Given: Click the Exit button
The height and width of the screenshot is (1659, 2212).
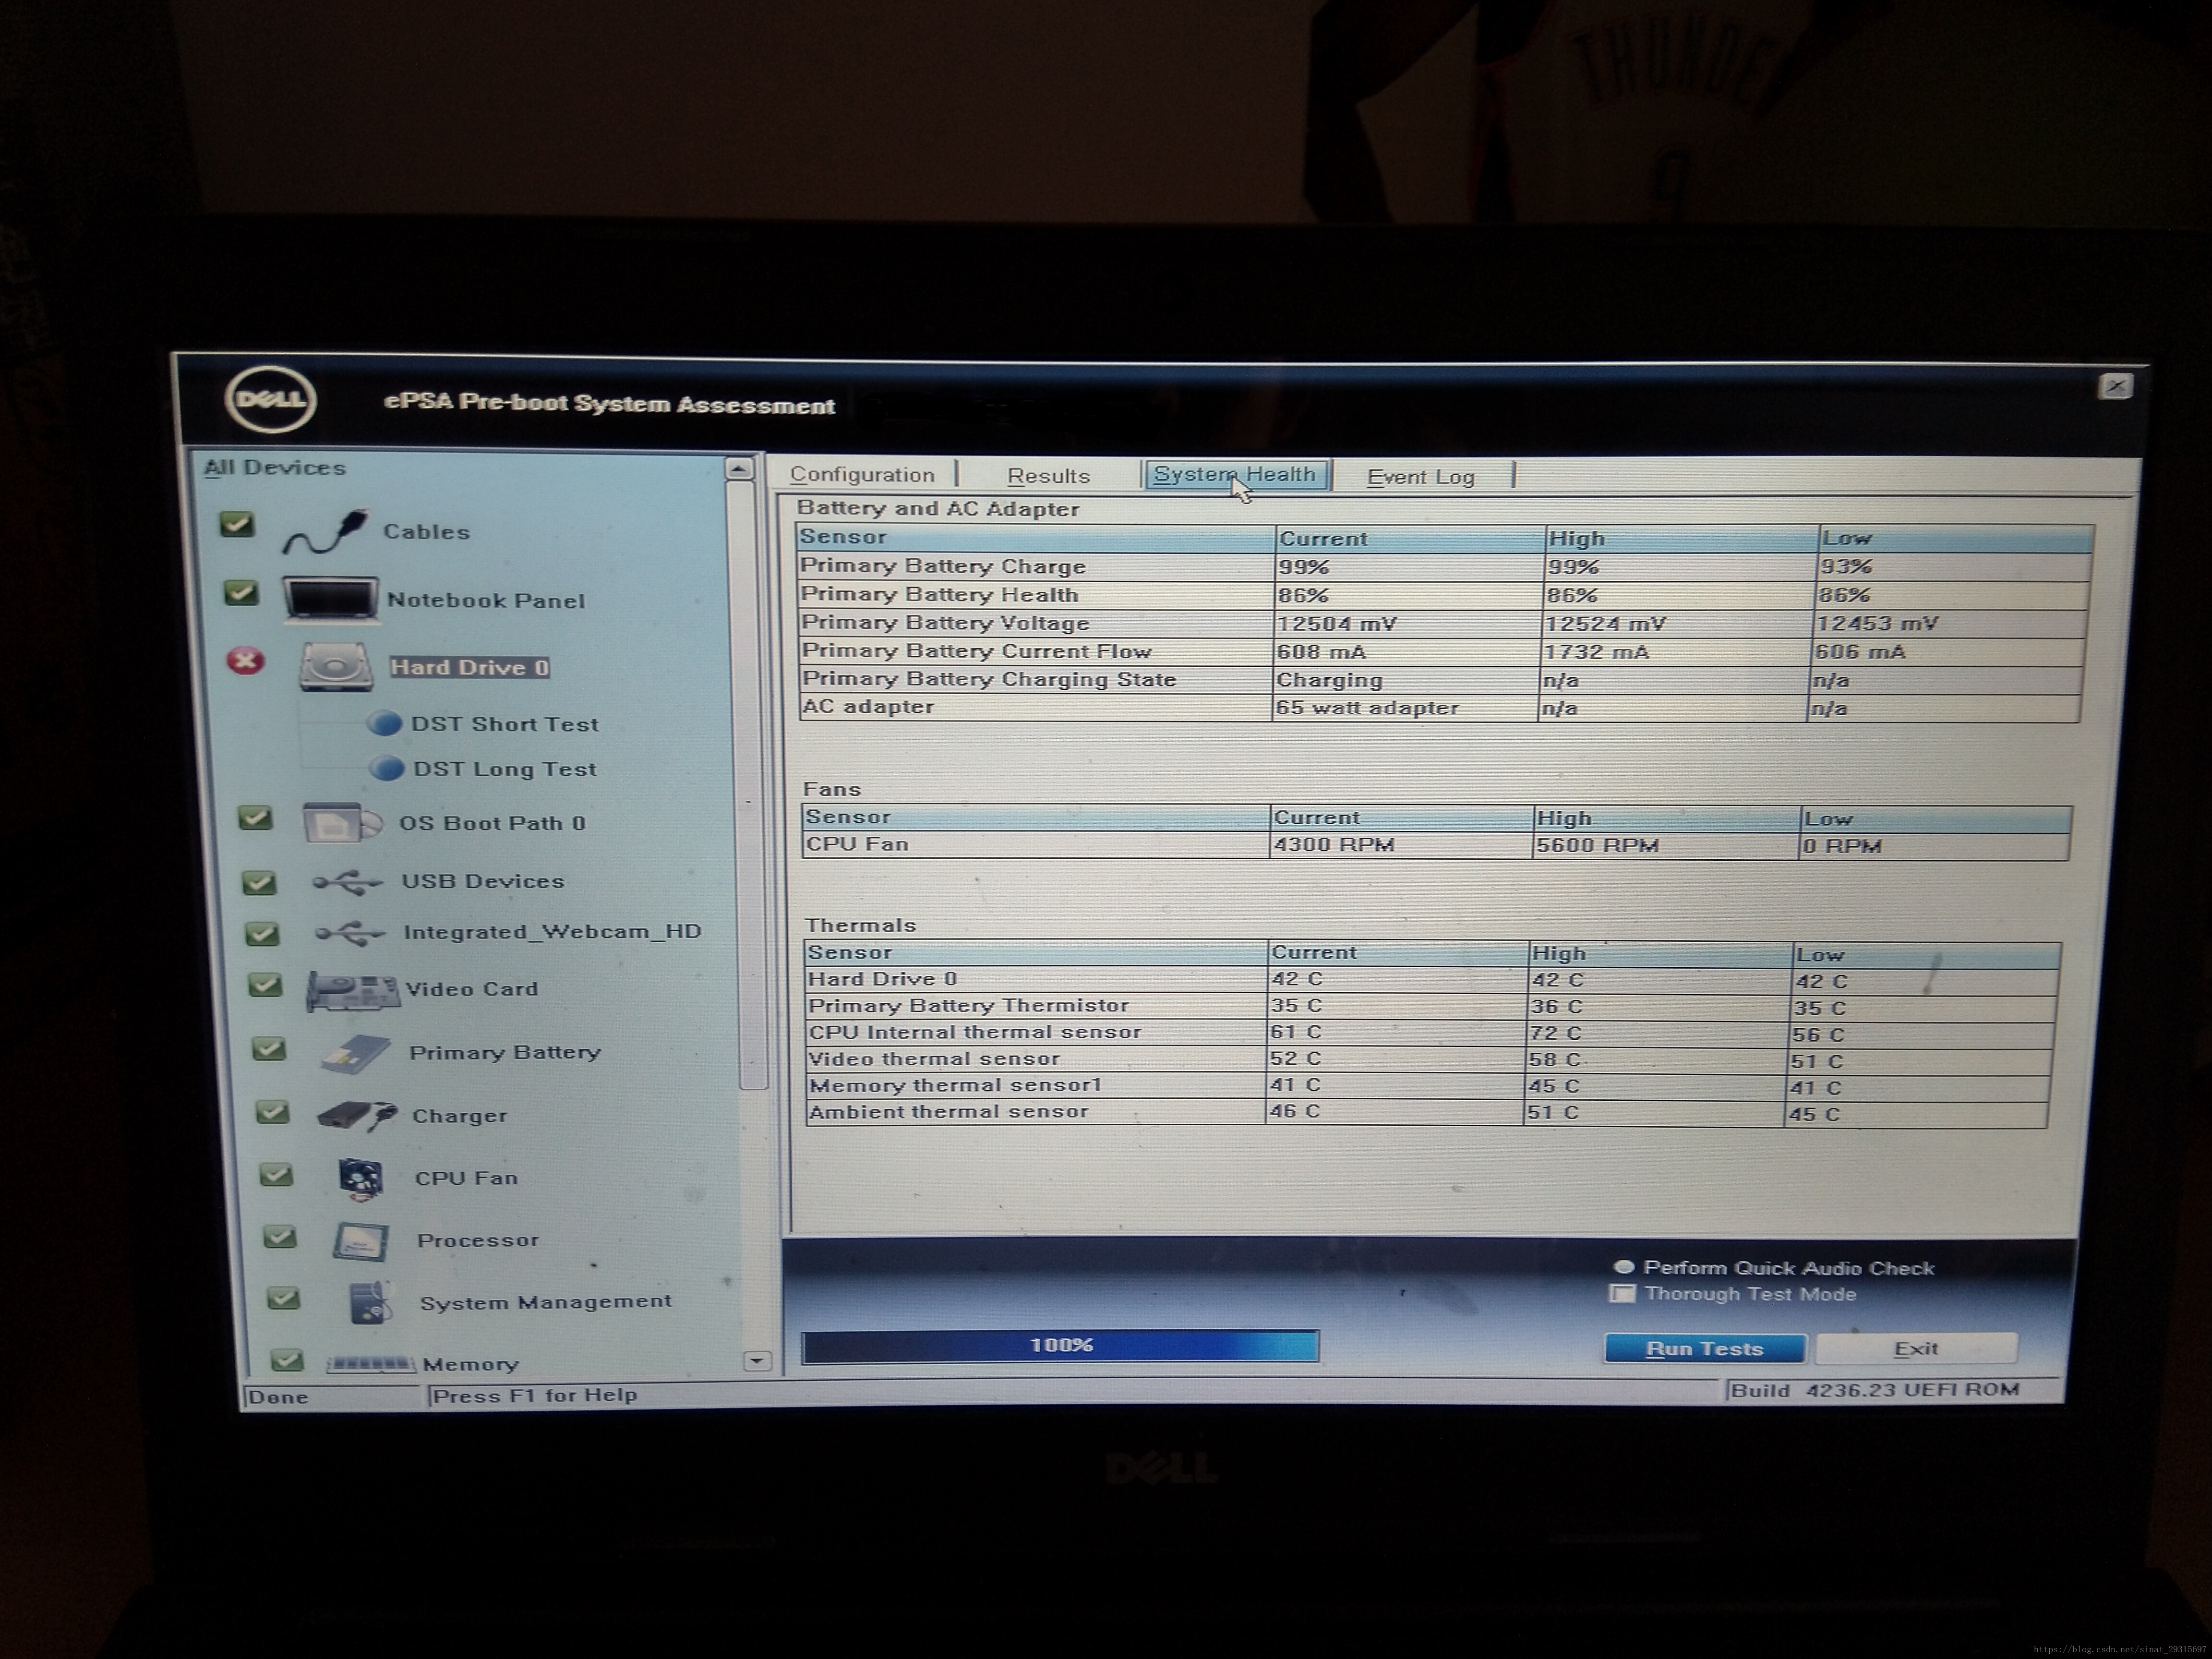Looking at the screenshot, I should 1916,1348.
